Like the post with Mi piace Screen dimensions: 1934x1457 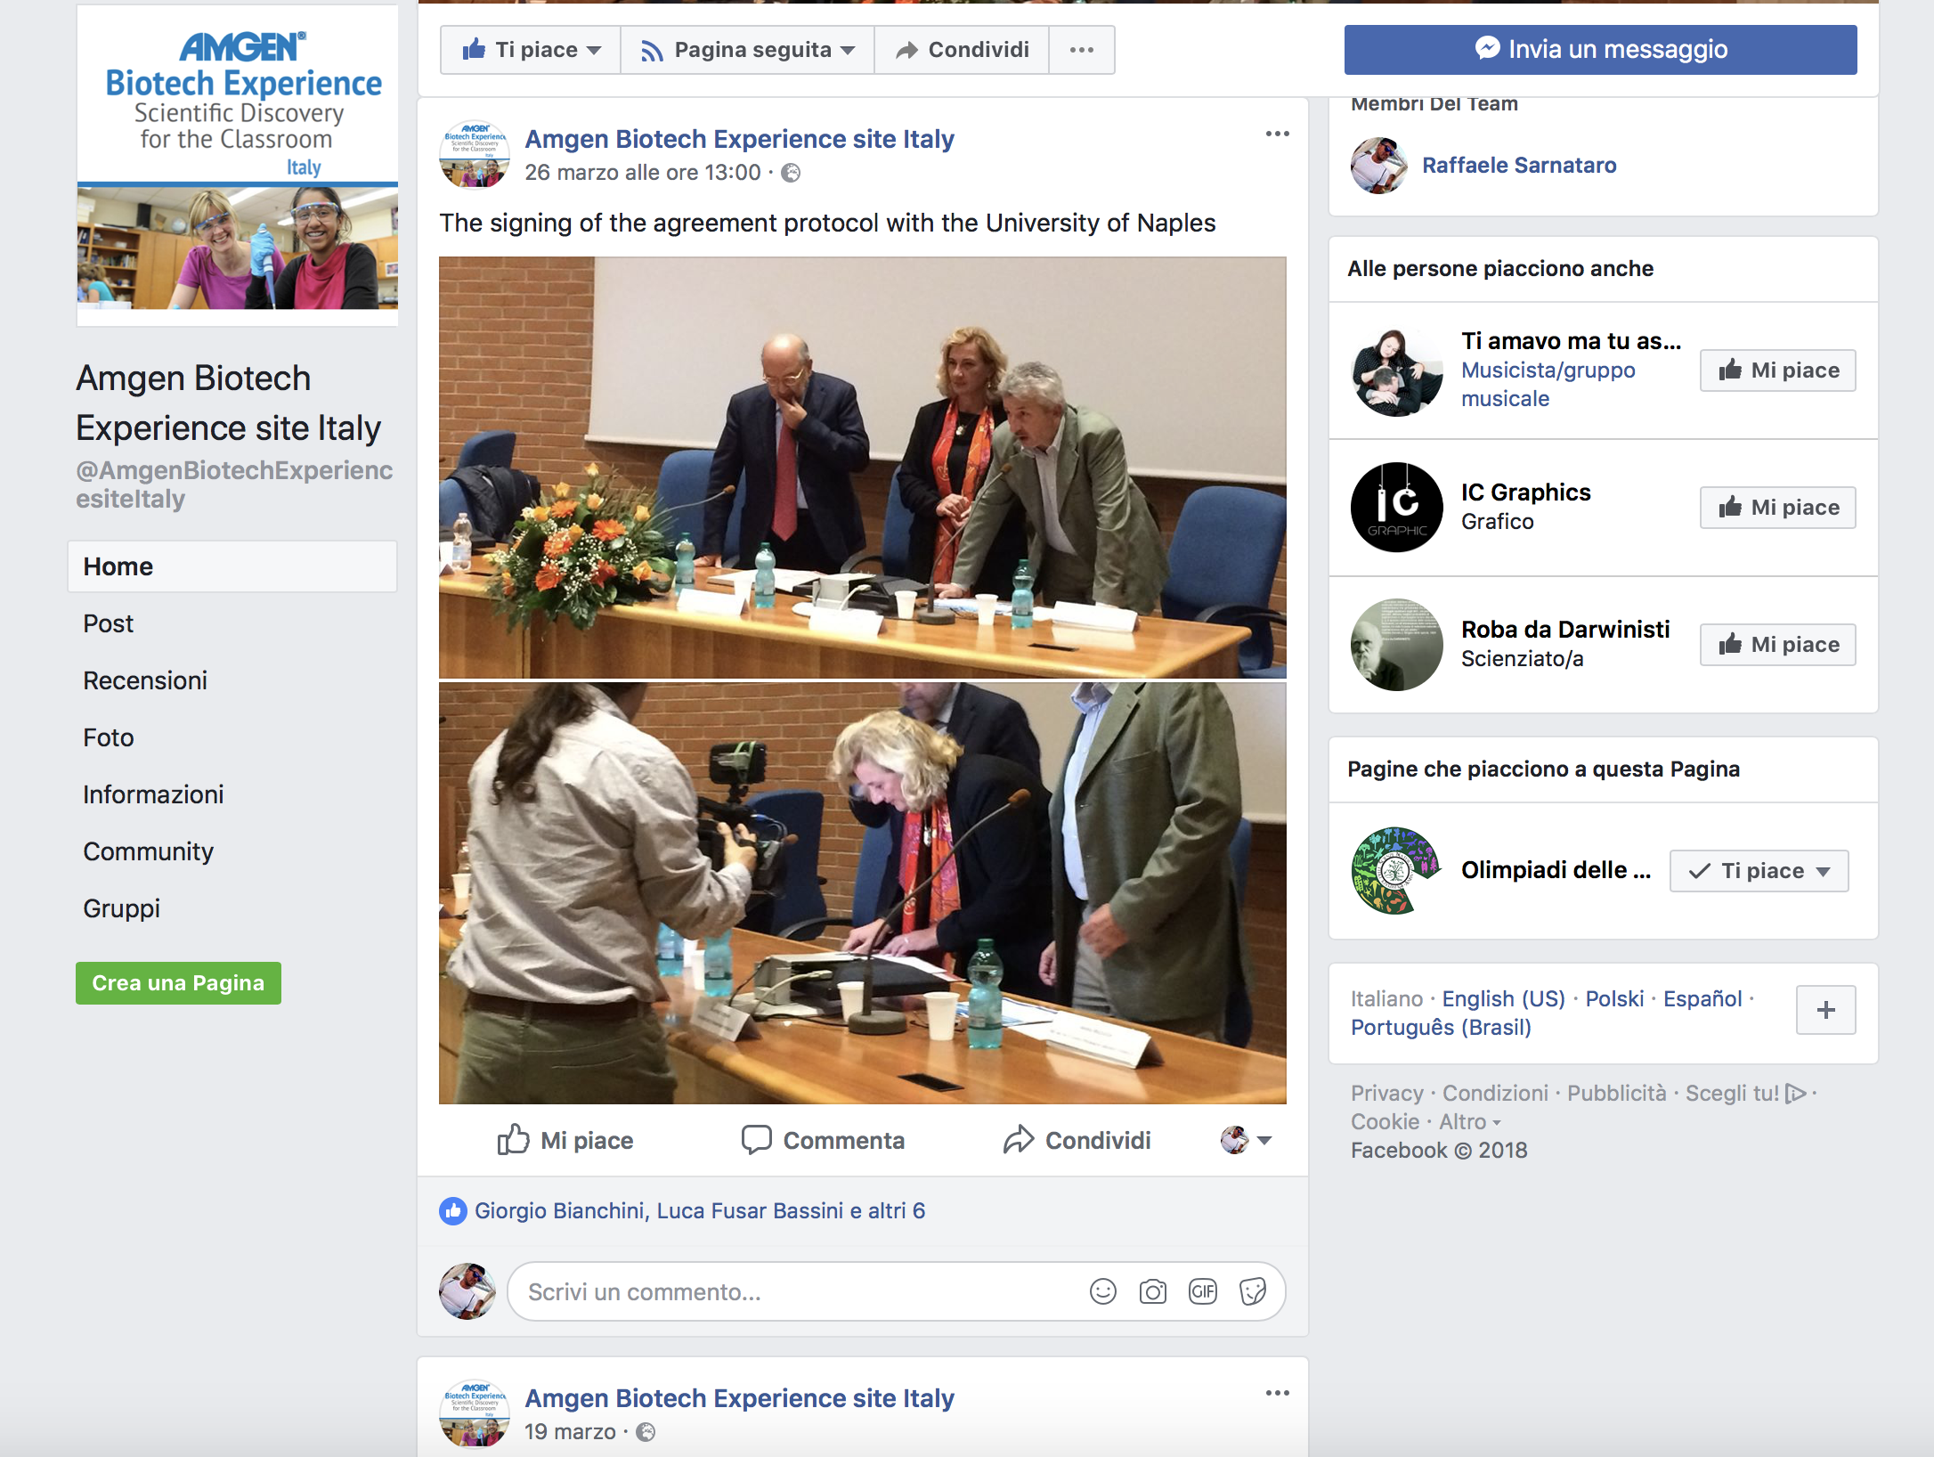[x=565, y=1140]
